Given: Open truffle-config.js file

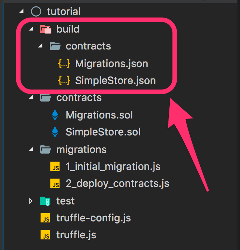Looking at the screenshot, I should click(94, 218).
